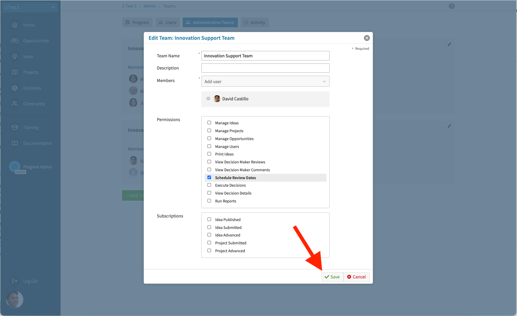Check the Manage Projects permission
This screenshot has height=316, width=517.
tap(209, 130)
